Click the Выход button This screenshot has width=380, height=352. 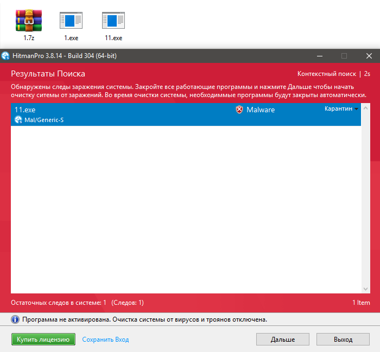tap(343, 340)
